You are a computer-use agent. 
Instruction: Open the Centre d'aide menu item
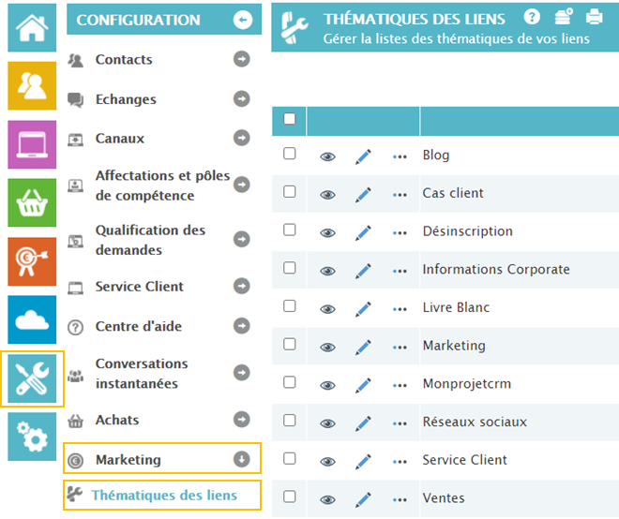(139, 327)
